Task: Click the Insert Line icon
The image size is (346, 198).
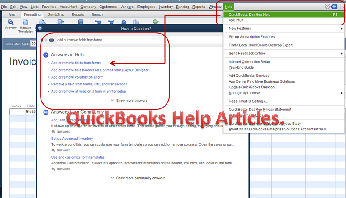Action: [x=98, y=22]
